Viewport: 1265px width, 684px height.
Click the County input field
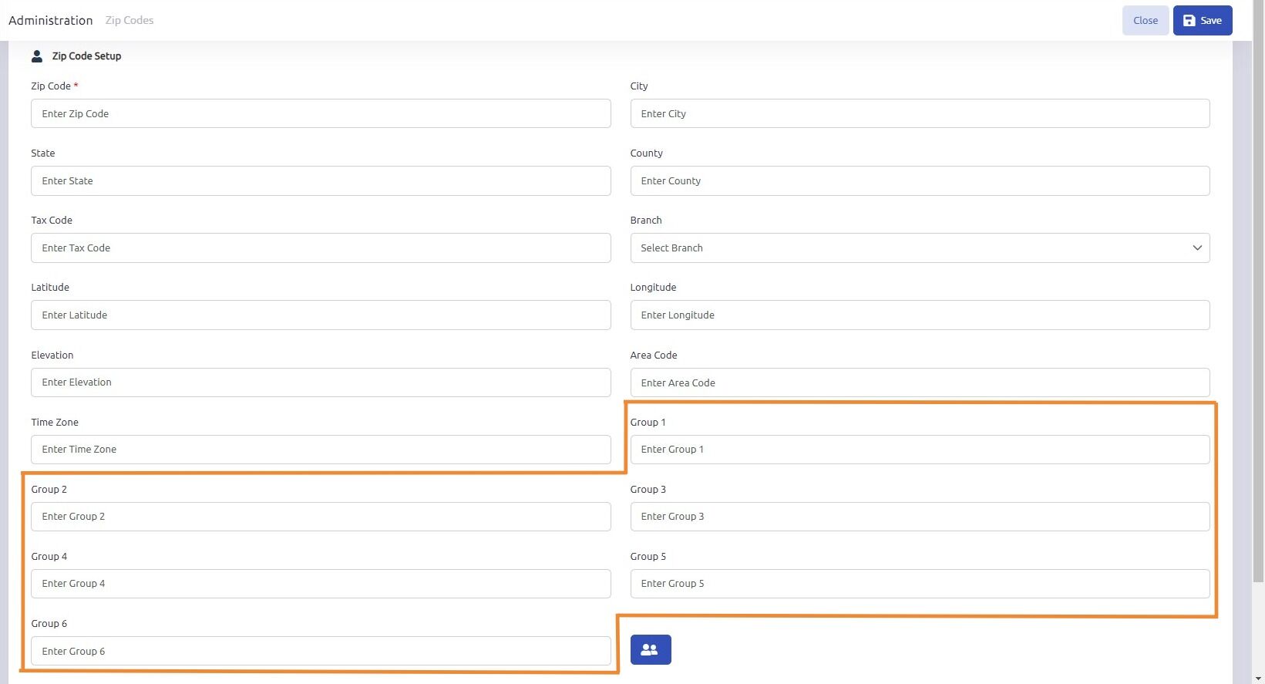click(920, 181)
